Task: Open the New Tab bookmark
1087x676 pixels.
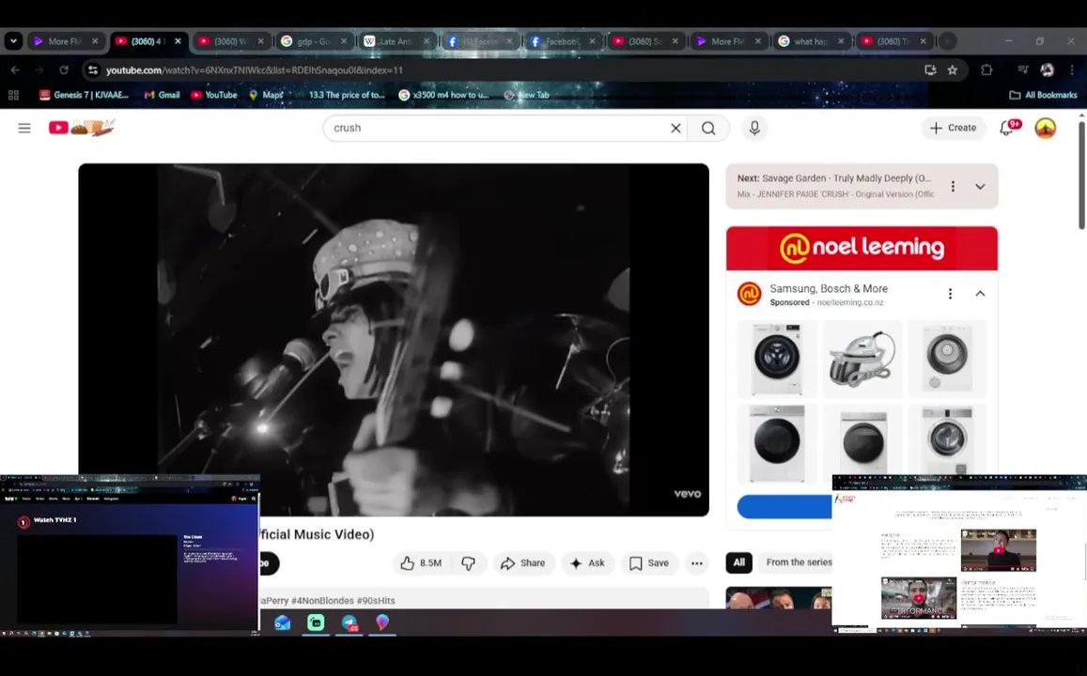Action: point(527,95)
